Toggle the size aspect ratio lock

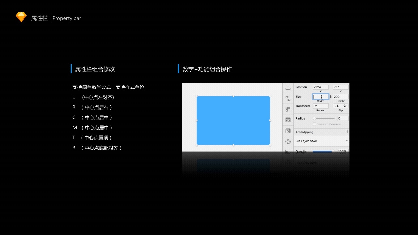pyautogui.click(x=330, y=97)
